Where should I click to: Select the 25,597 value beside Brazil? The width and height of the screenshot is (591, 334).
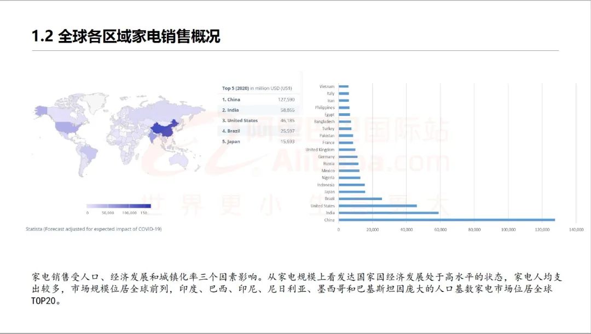[288, 131]
